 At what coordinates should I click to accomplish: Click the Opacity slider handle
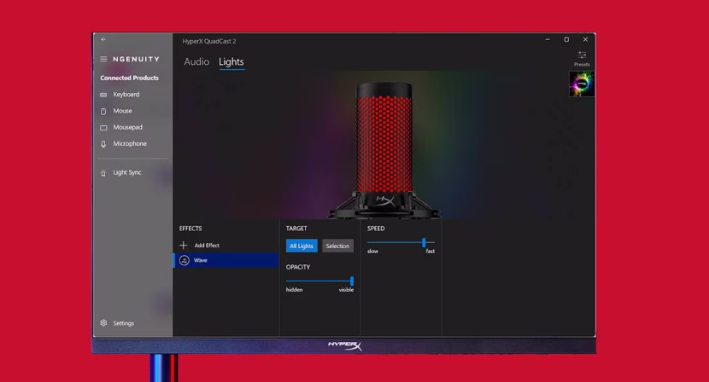pos(352,281)
